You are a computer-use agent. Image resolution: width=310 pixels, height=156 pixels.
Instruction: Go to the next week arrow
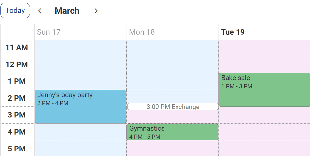tap(96, 11)
